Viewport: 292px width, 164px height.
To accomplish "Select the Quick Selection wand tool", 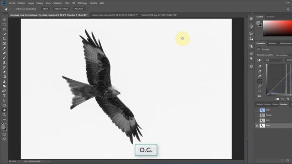I will pyautogui.click(x=4, y=34).
